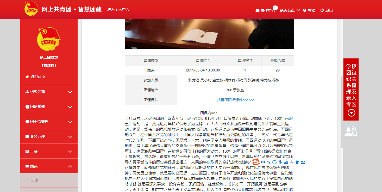Open the 系统设置 dropdown
This screenshot has height=192, width=382.
(290, 10)
